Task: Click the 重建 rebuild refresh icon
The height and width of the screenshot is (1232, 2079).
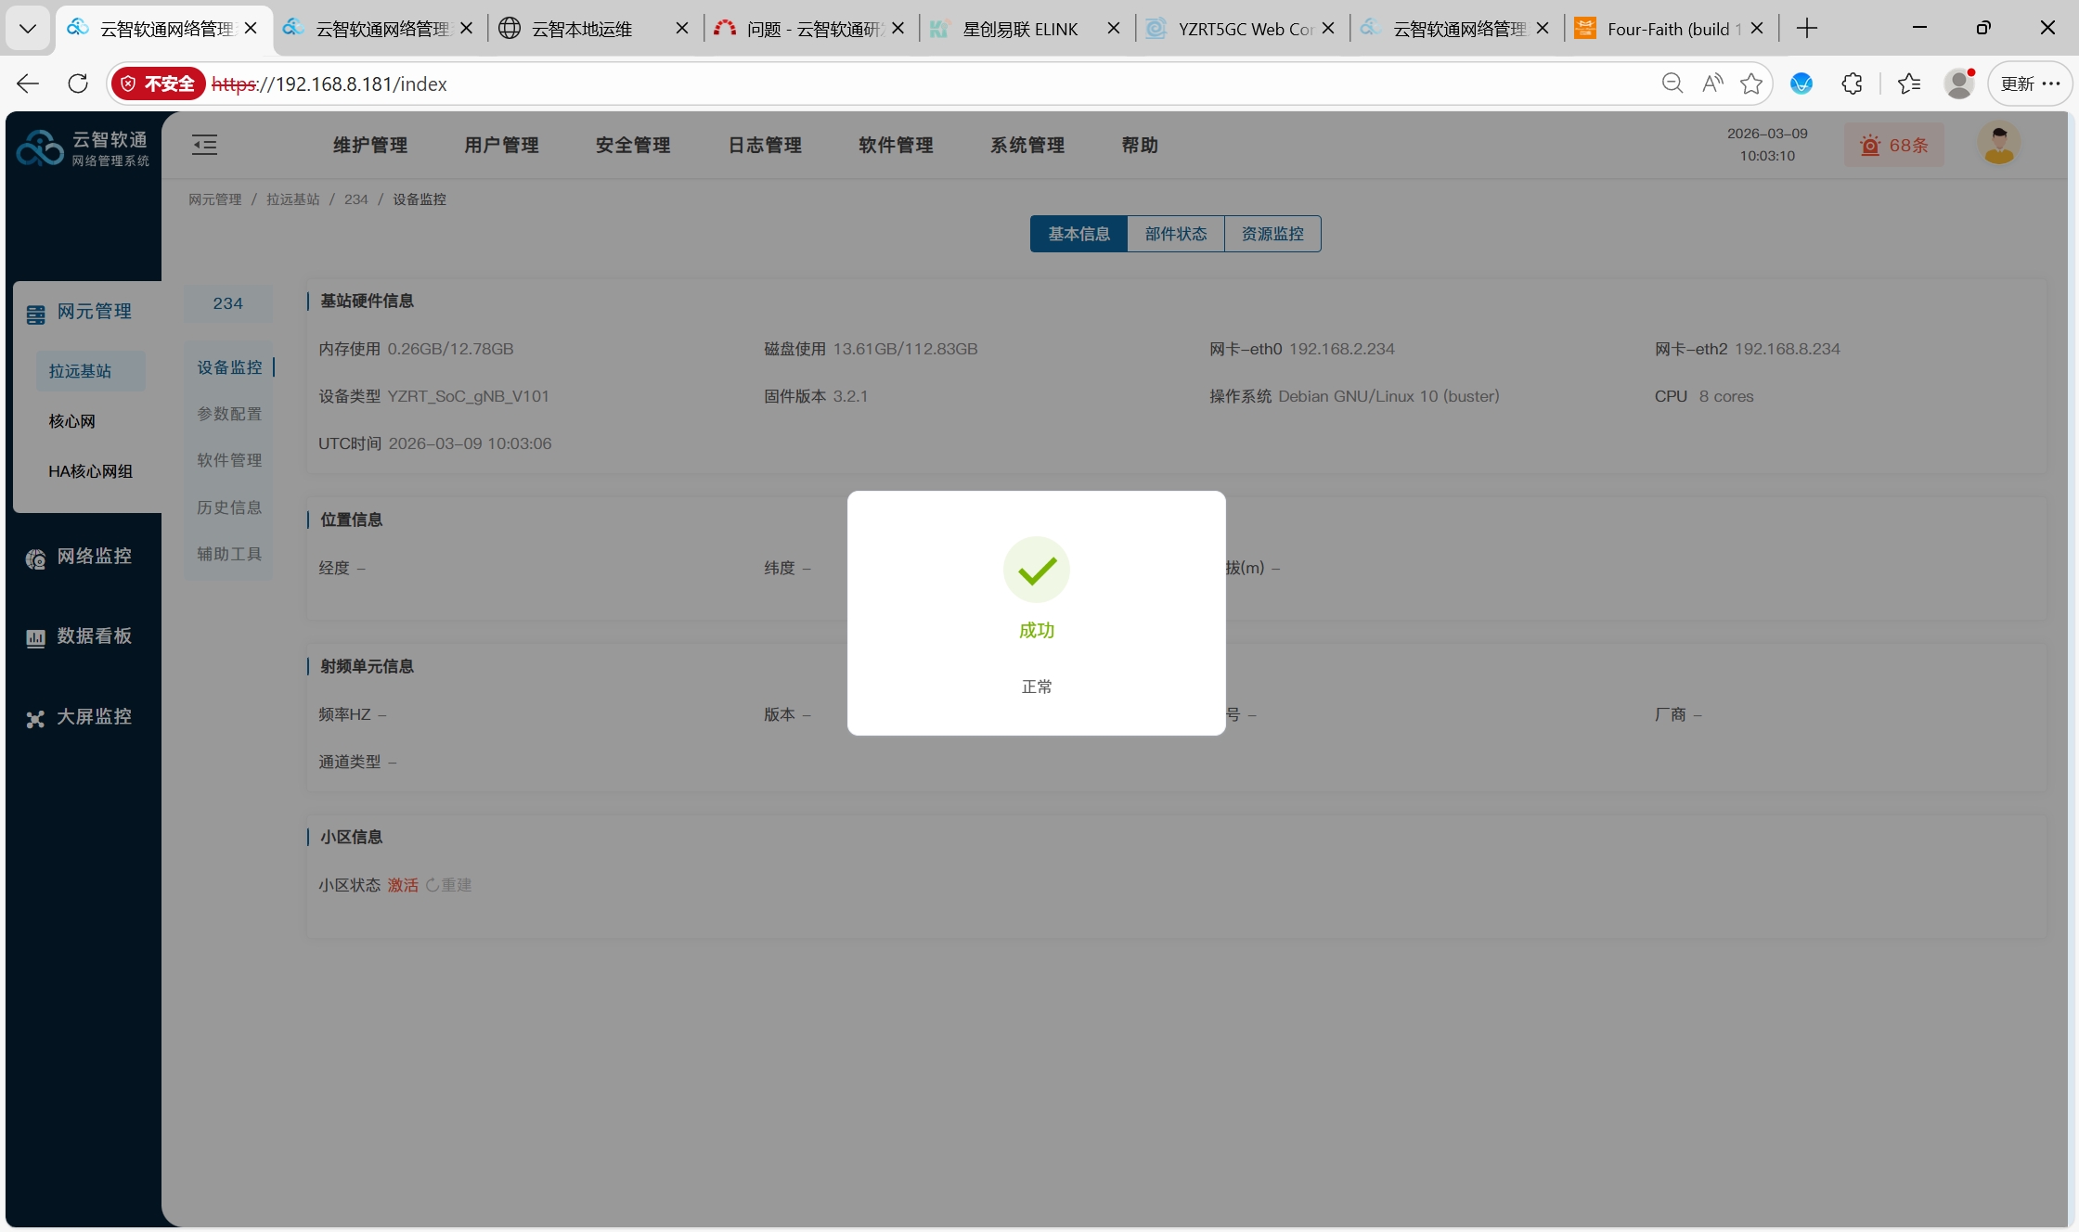Action: 433,886
